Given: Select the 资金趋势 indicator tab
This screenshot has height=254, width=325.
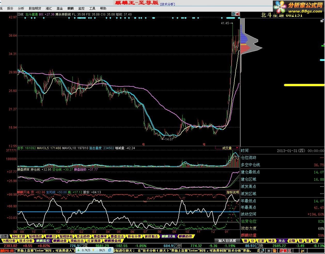Looking at the screenshot, I should (x=83, y=236).
